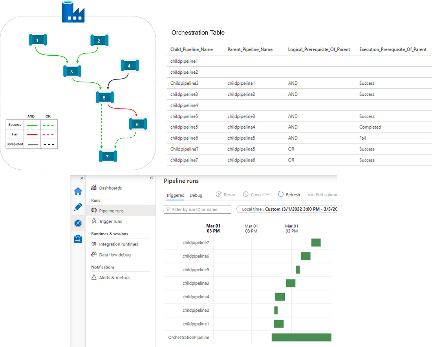Expand the left icon bar with the double chevron
The height and width of the screenshot is (347, 432).
[81, 178]
